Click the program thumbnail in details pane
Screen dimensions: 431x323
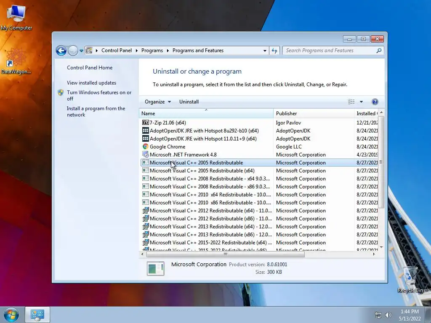[x=156, y=268]
